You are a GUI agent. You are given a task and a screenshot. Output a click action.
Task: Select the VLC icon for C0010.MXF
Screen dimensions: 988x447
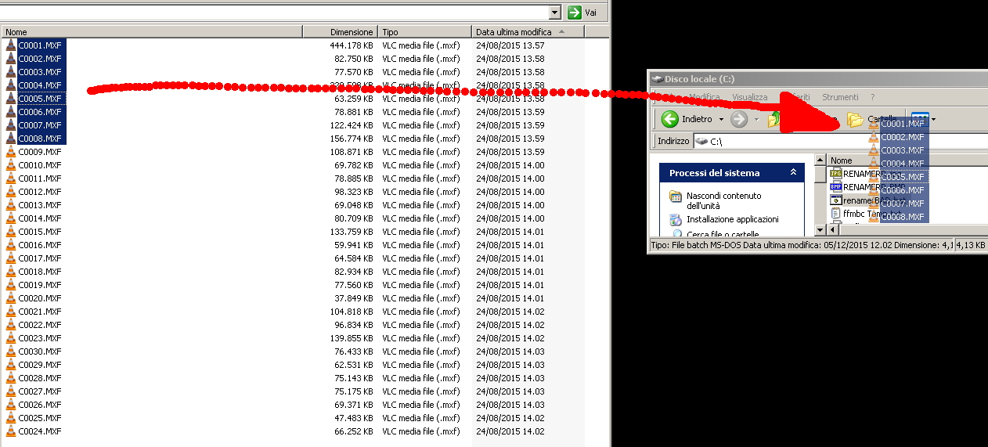10,165
